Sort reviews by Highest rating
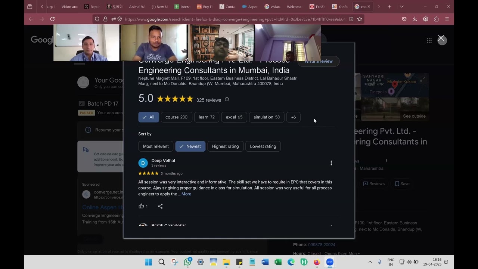This screenshot has height=269, width=478. coord(225,146)
